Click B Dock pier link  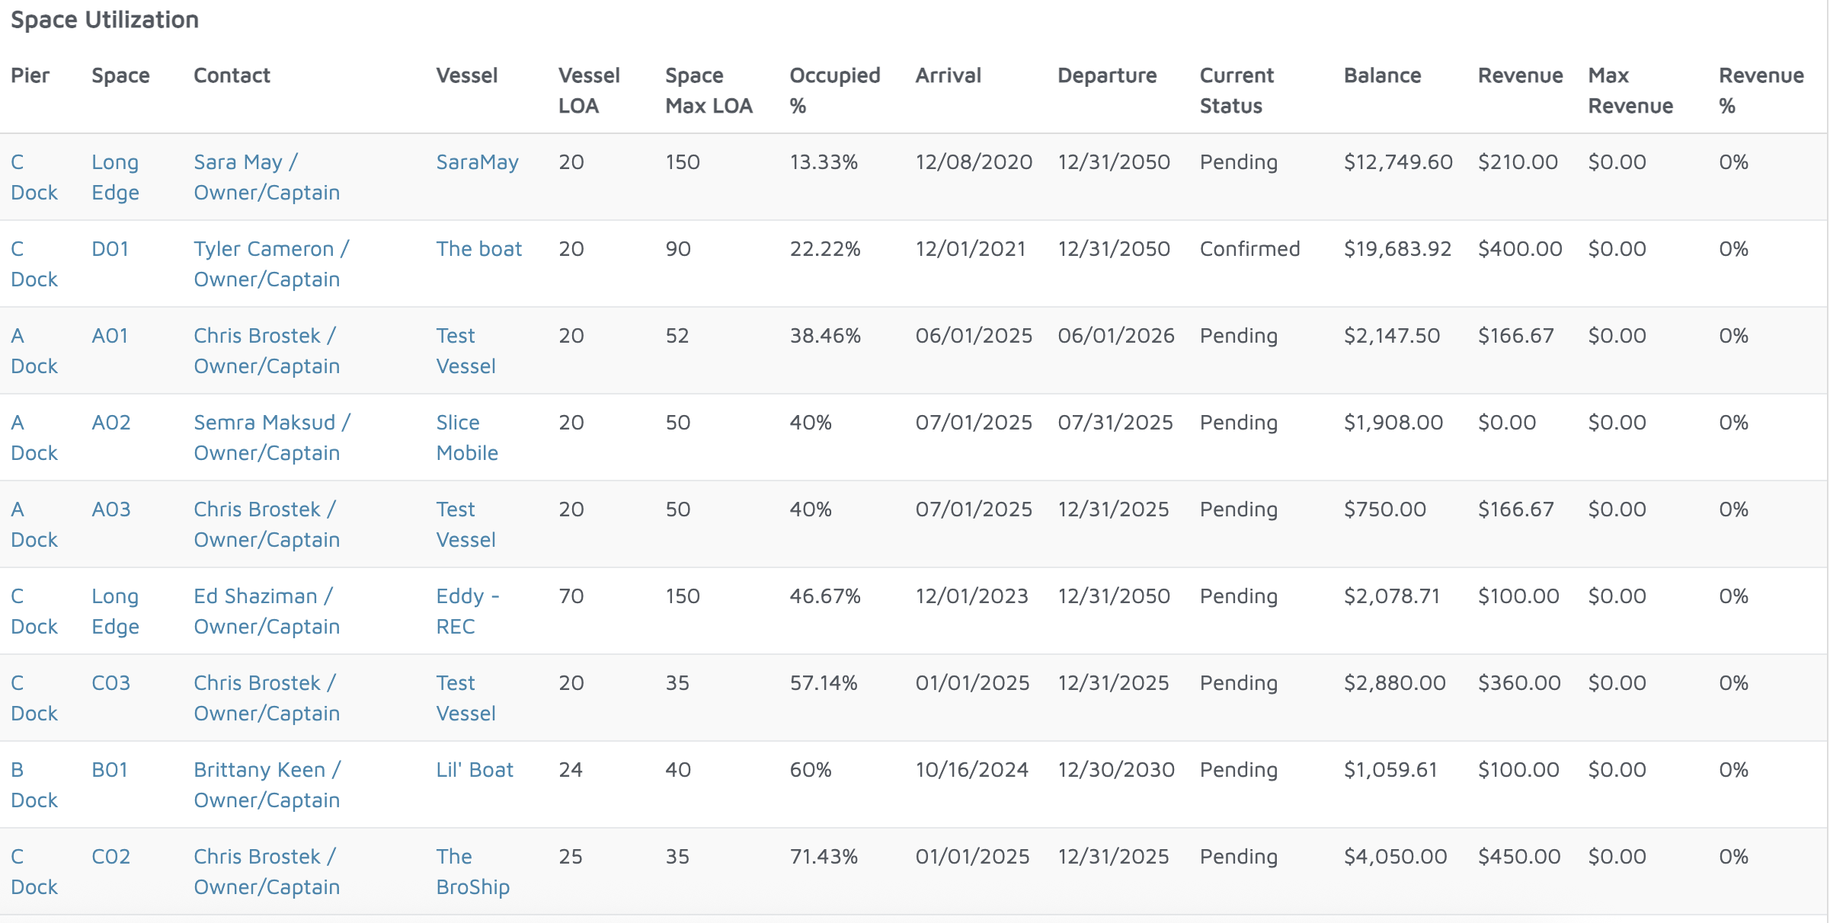pyautogui.click(x=34, y=784)
